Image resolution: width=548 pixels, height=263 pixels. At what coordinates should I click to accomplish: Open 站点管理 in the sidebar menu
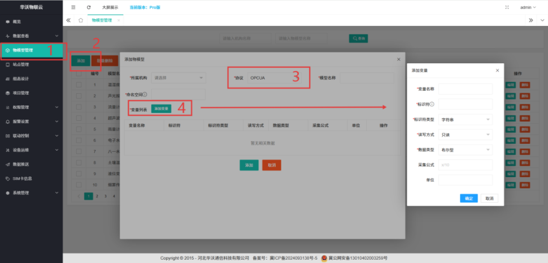pos(21,64)
